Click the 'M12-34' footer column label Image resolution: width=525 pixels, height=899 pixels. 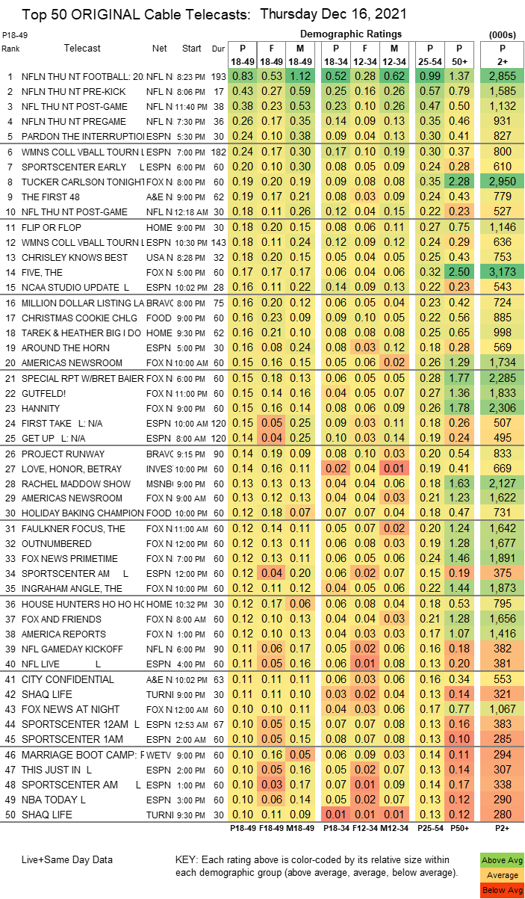[394, 829]
